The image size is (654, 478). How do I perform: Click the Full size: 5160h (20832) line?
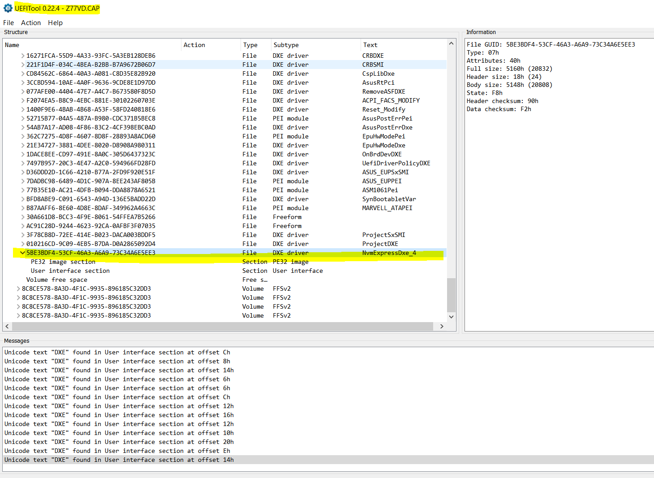(x=509, y=69)
